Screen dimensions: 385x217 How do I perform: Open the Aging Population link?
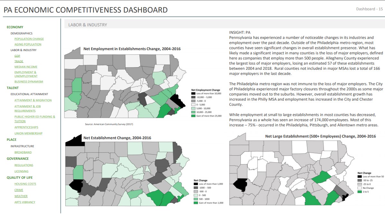click(28, 44)
